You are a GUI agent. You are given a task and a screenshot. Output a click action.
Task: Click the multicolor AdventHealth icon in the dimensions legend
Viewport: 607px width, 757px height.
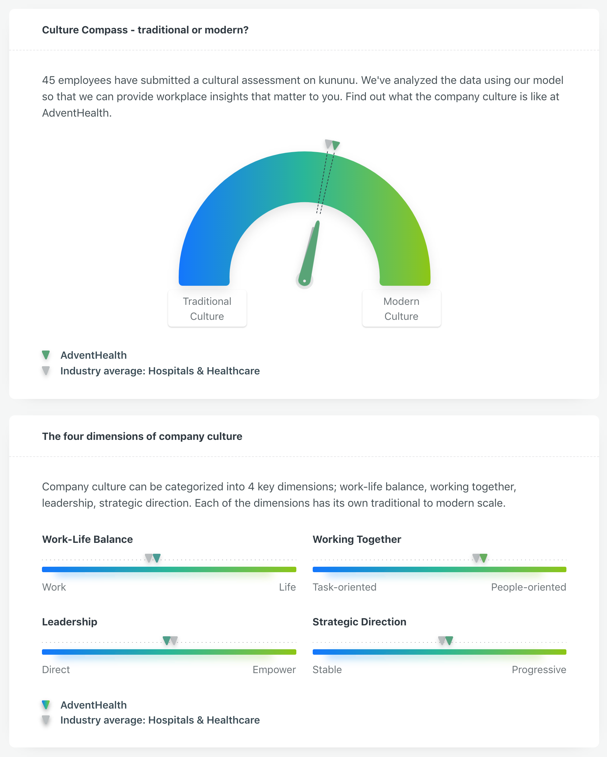pos(46,705)
